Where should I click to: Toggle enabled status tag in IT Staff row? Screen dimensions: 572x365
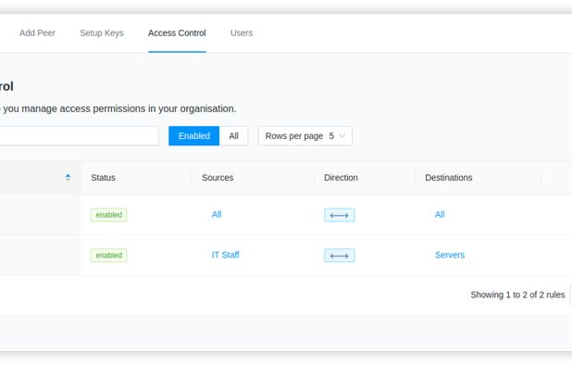click(x=108, y=255)
